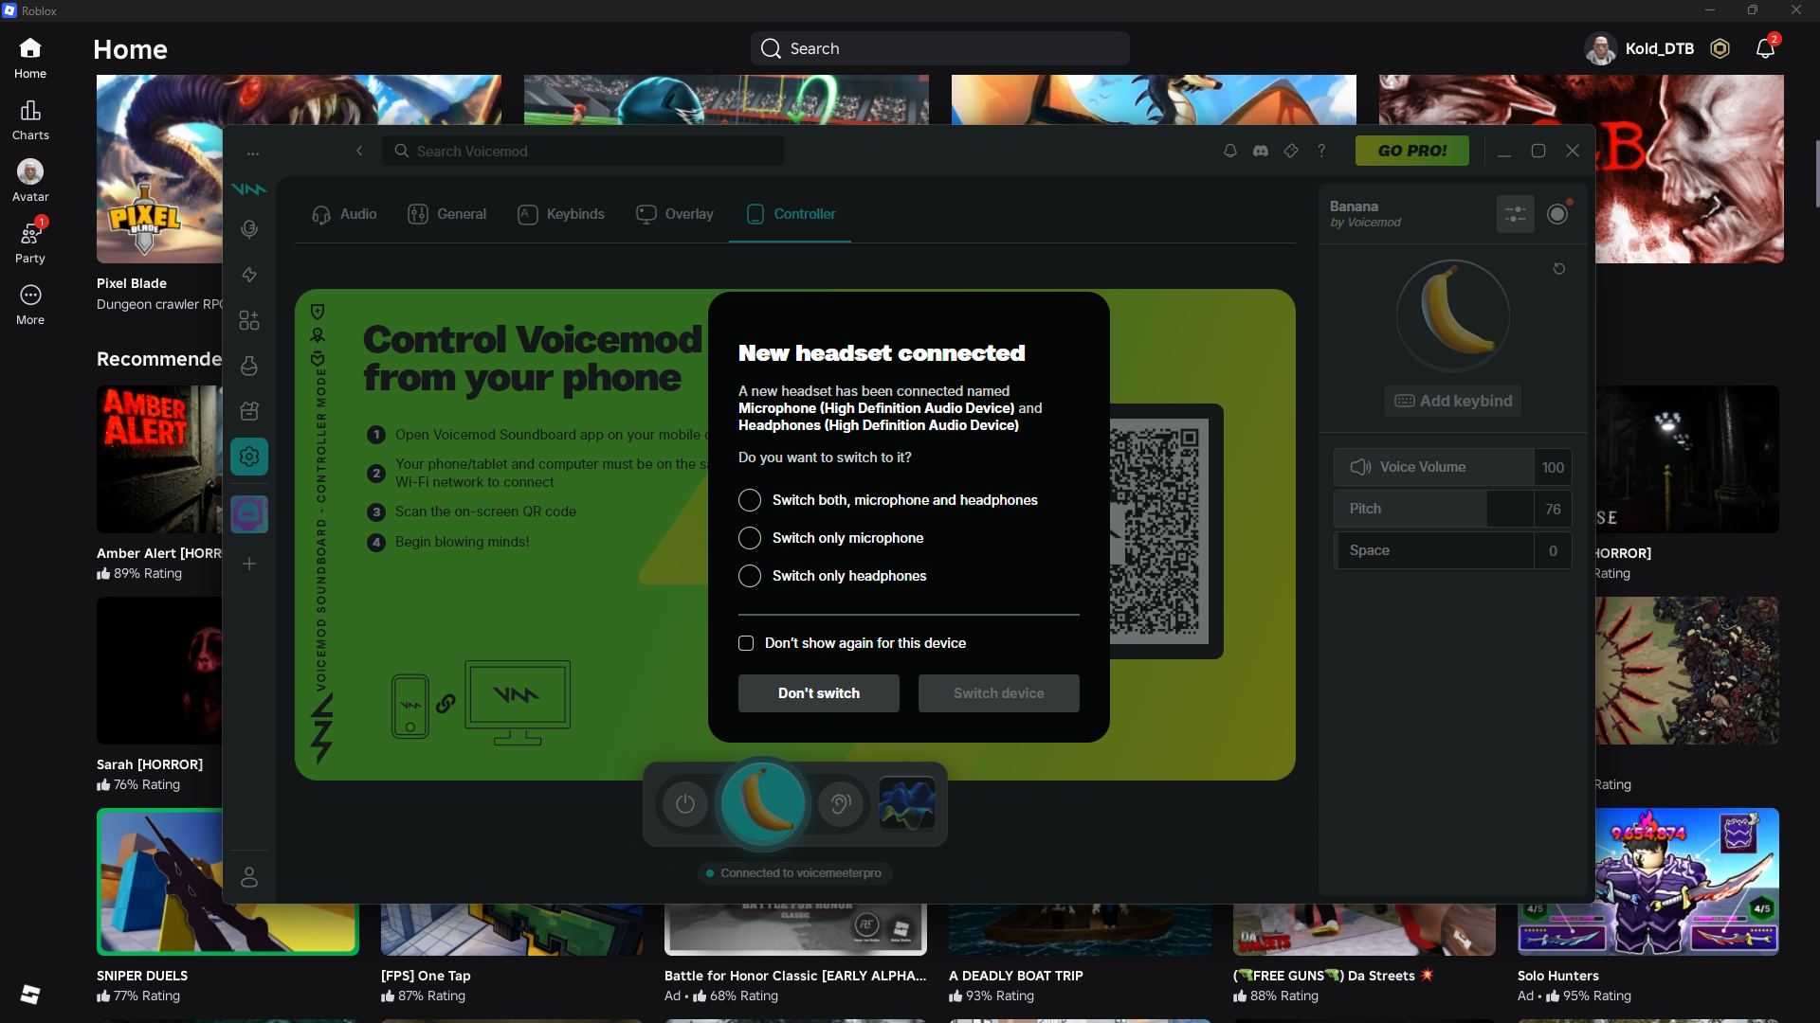
Task: Open the Robux icon in Roblox header
Action: tap(1720, 48)
